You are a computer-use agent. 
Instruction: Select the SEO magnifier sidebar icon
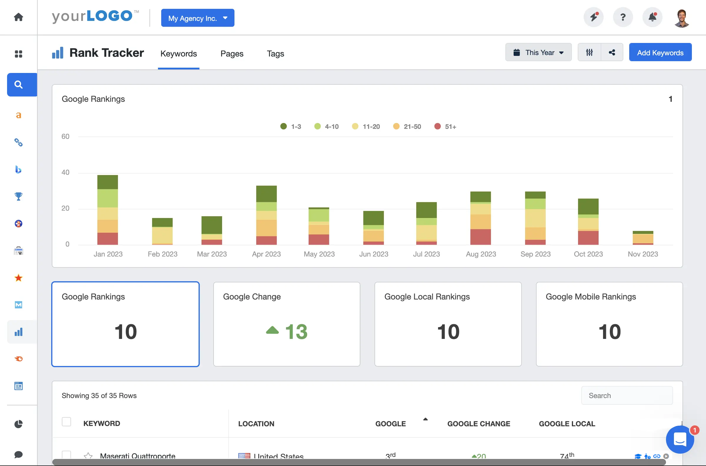click(22, 85)
